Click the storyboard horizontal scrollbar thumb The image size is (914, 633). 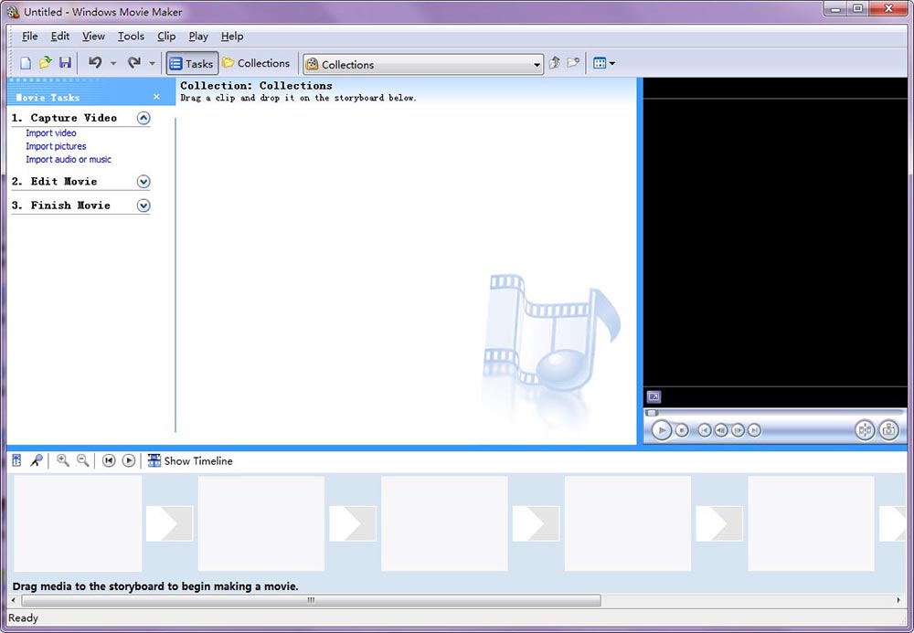pos(312,600)
